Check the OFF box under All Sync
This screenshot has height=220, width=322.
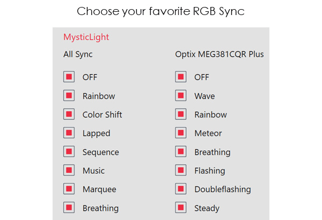tap(69, 77)
